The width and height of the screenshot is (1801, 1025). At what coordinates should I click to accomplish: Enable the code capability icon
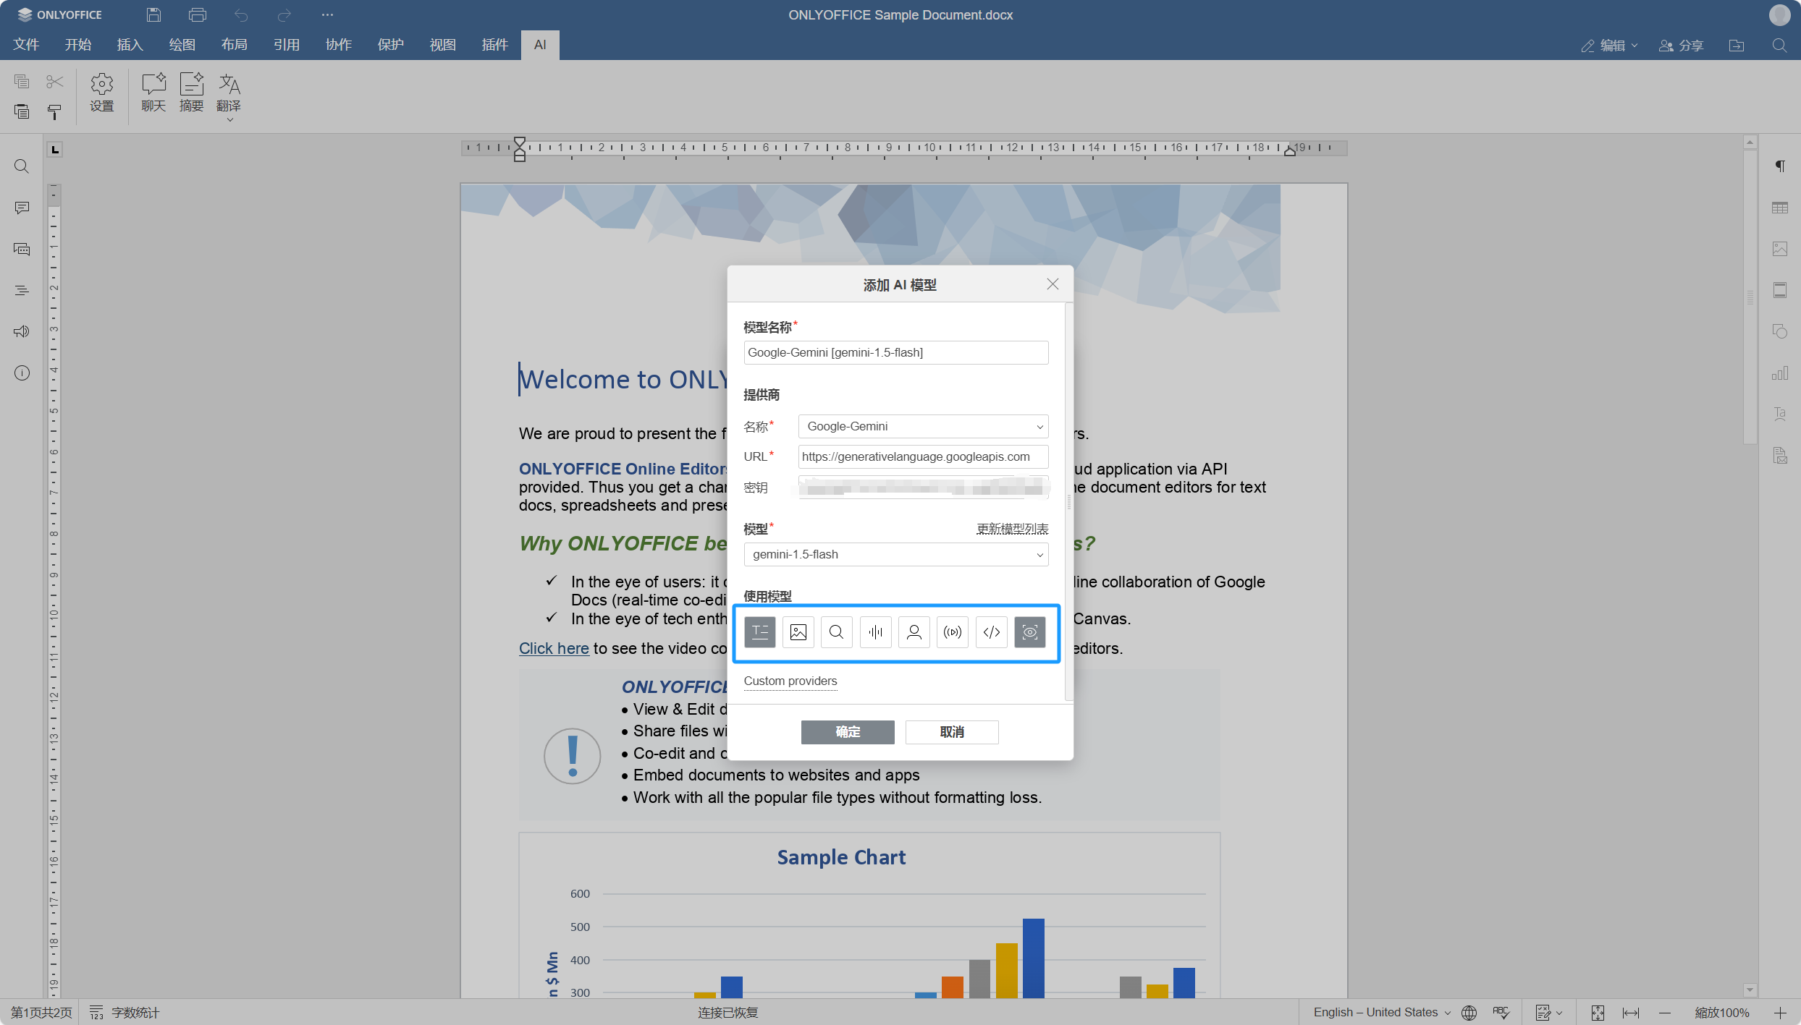click(991, 632)
